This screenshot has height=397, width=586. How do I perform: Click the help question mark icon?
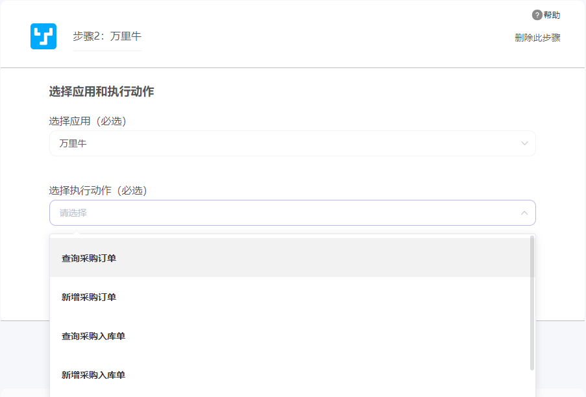coord(537,15)
